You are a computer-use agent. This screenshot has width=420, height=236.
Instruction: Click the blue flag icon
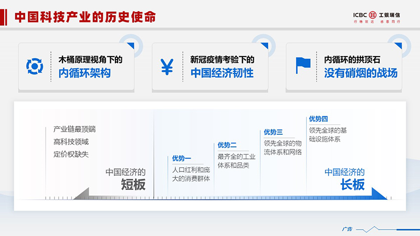[x=303, y=65]
